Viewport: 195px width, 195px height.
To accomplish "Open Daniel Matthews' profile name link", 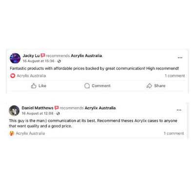I will point(38,108).
